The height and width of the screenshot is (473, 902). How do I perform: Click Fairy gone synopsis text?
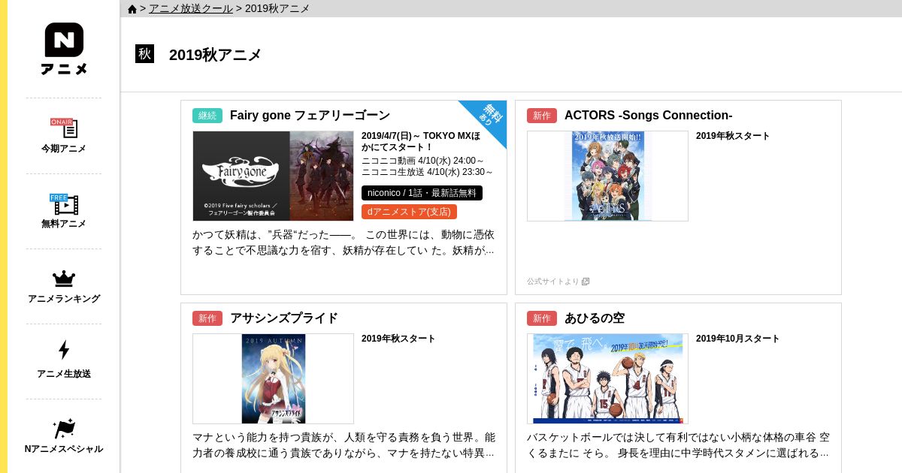344,243
